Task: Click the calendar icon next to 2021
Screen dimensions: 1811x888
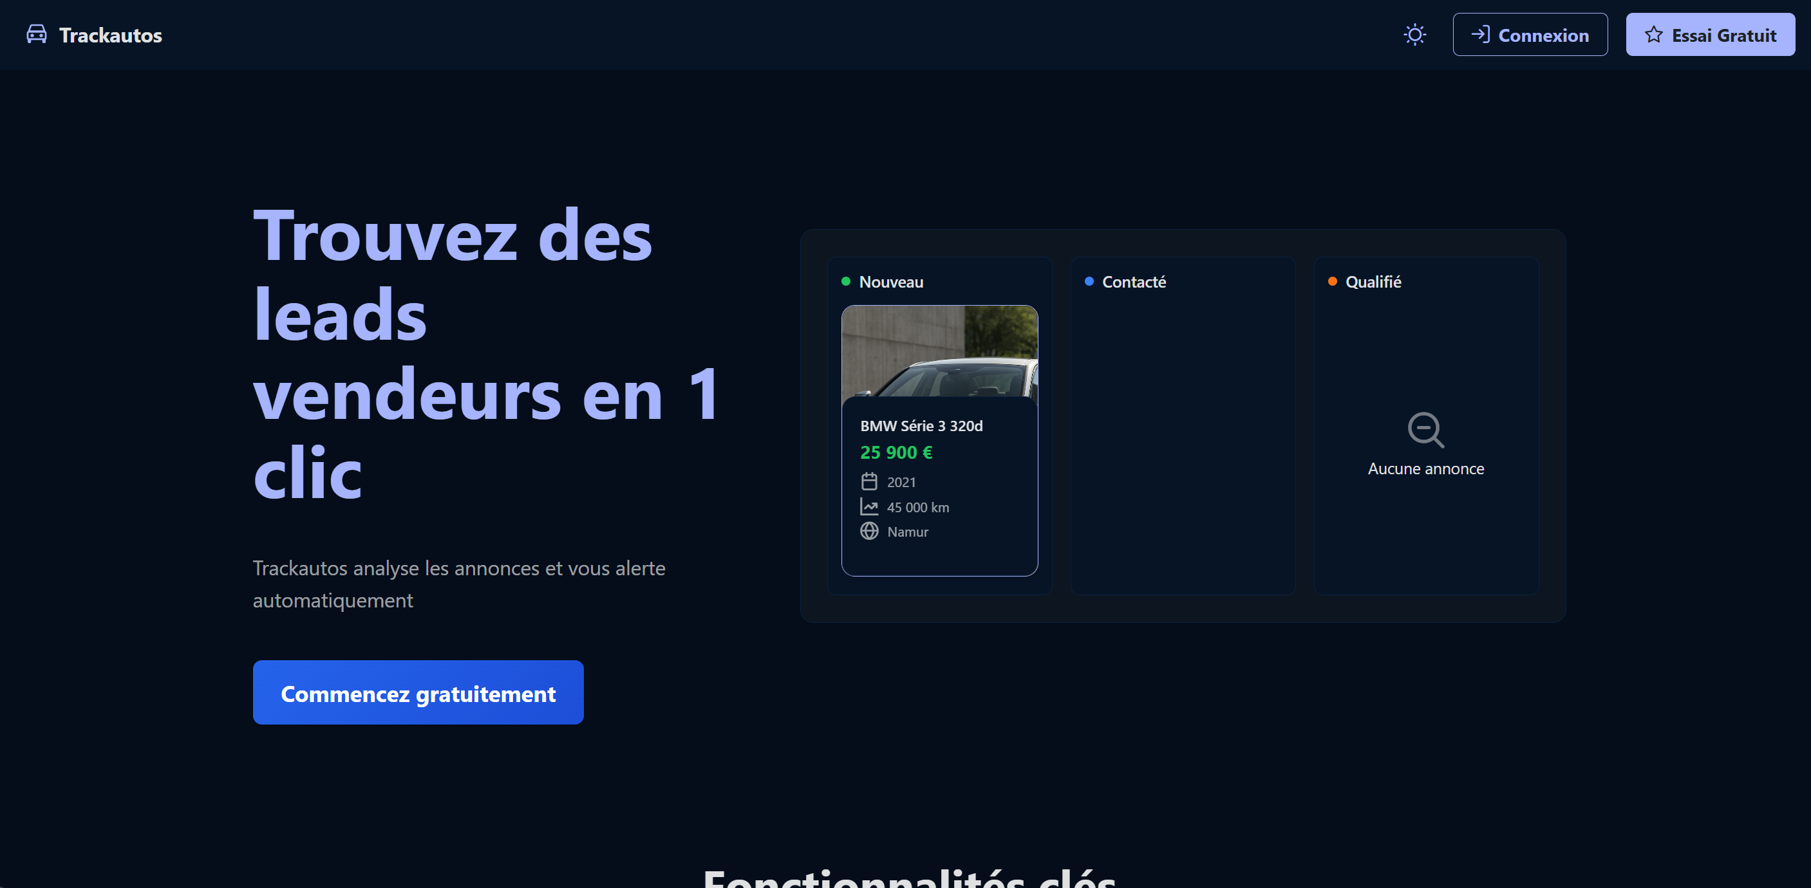Action: [x=869, y=482]
